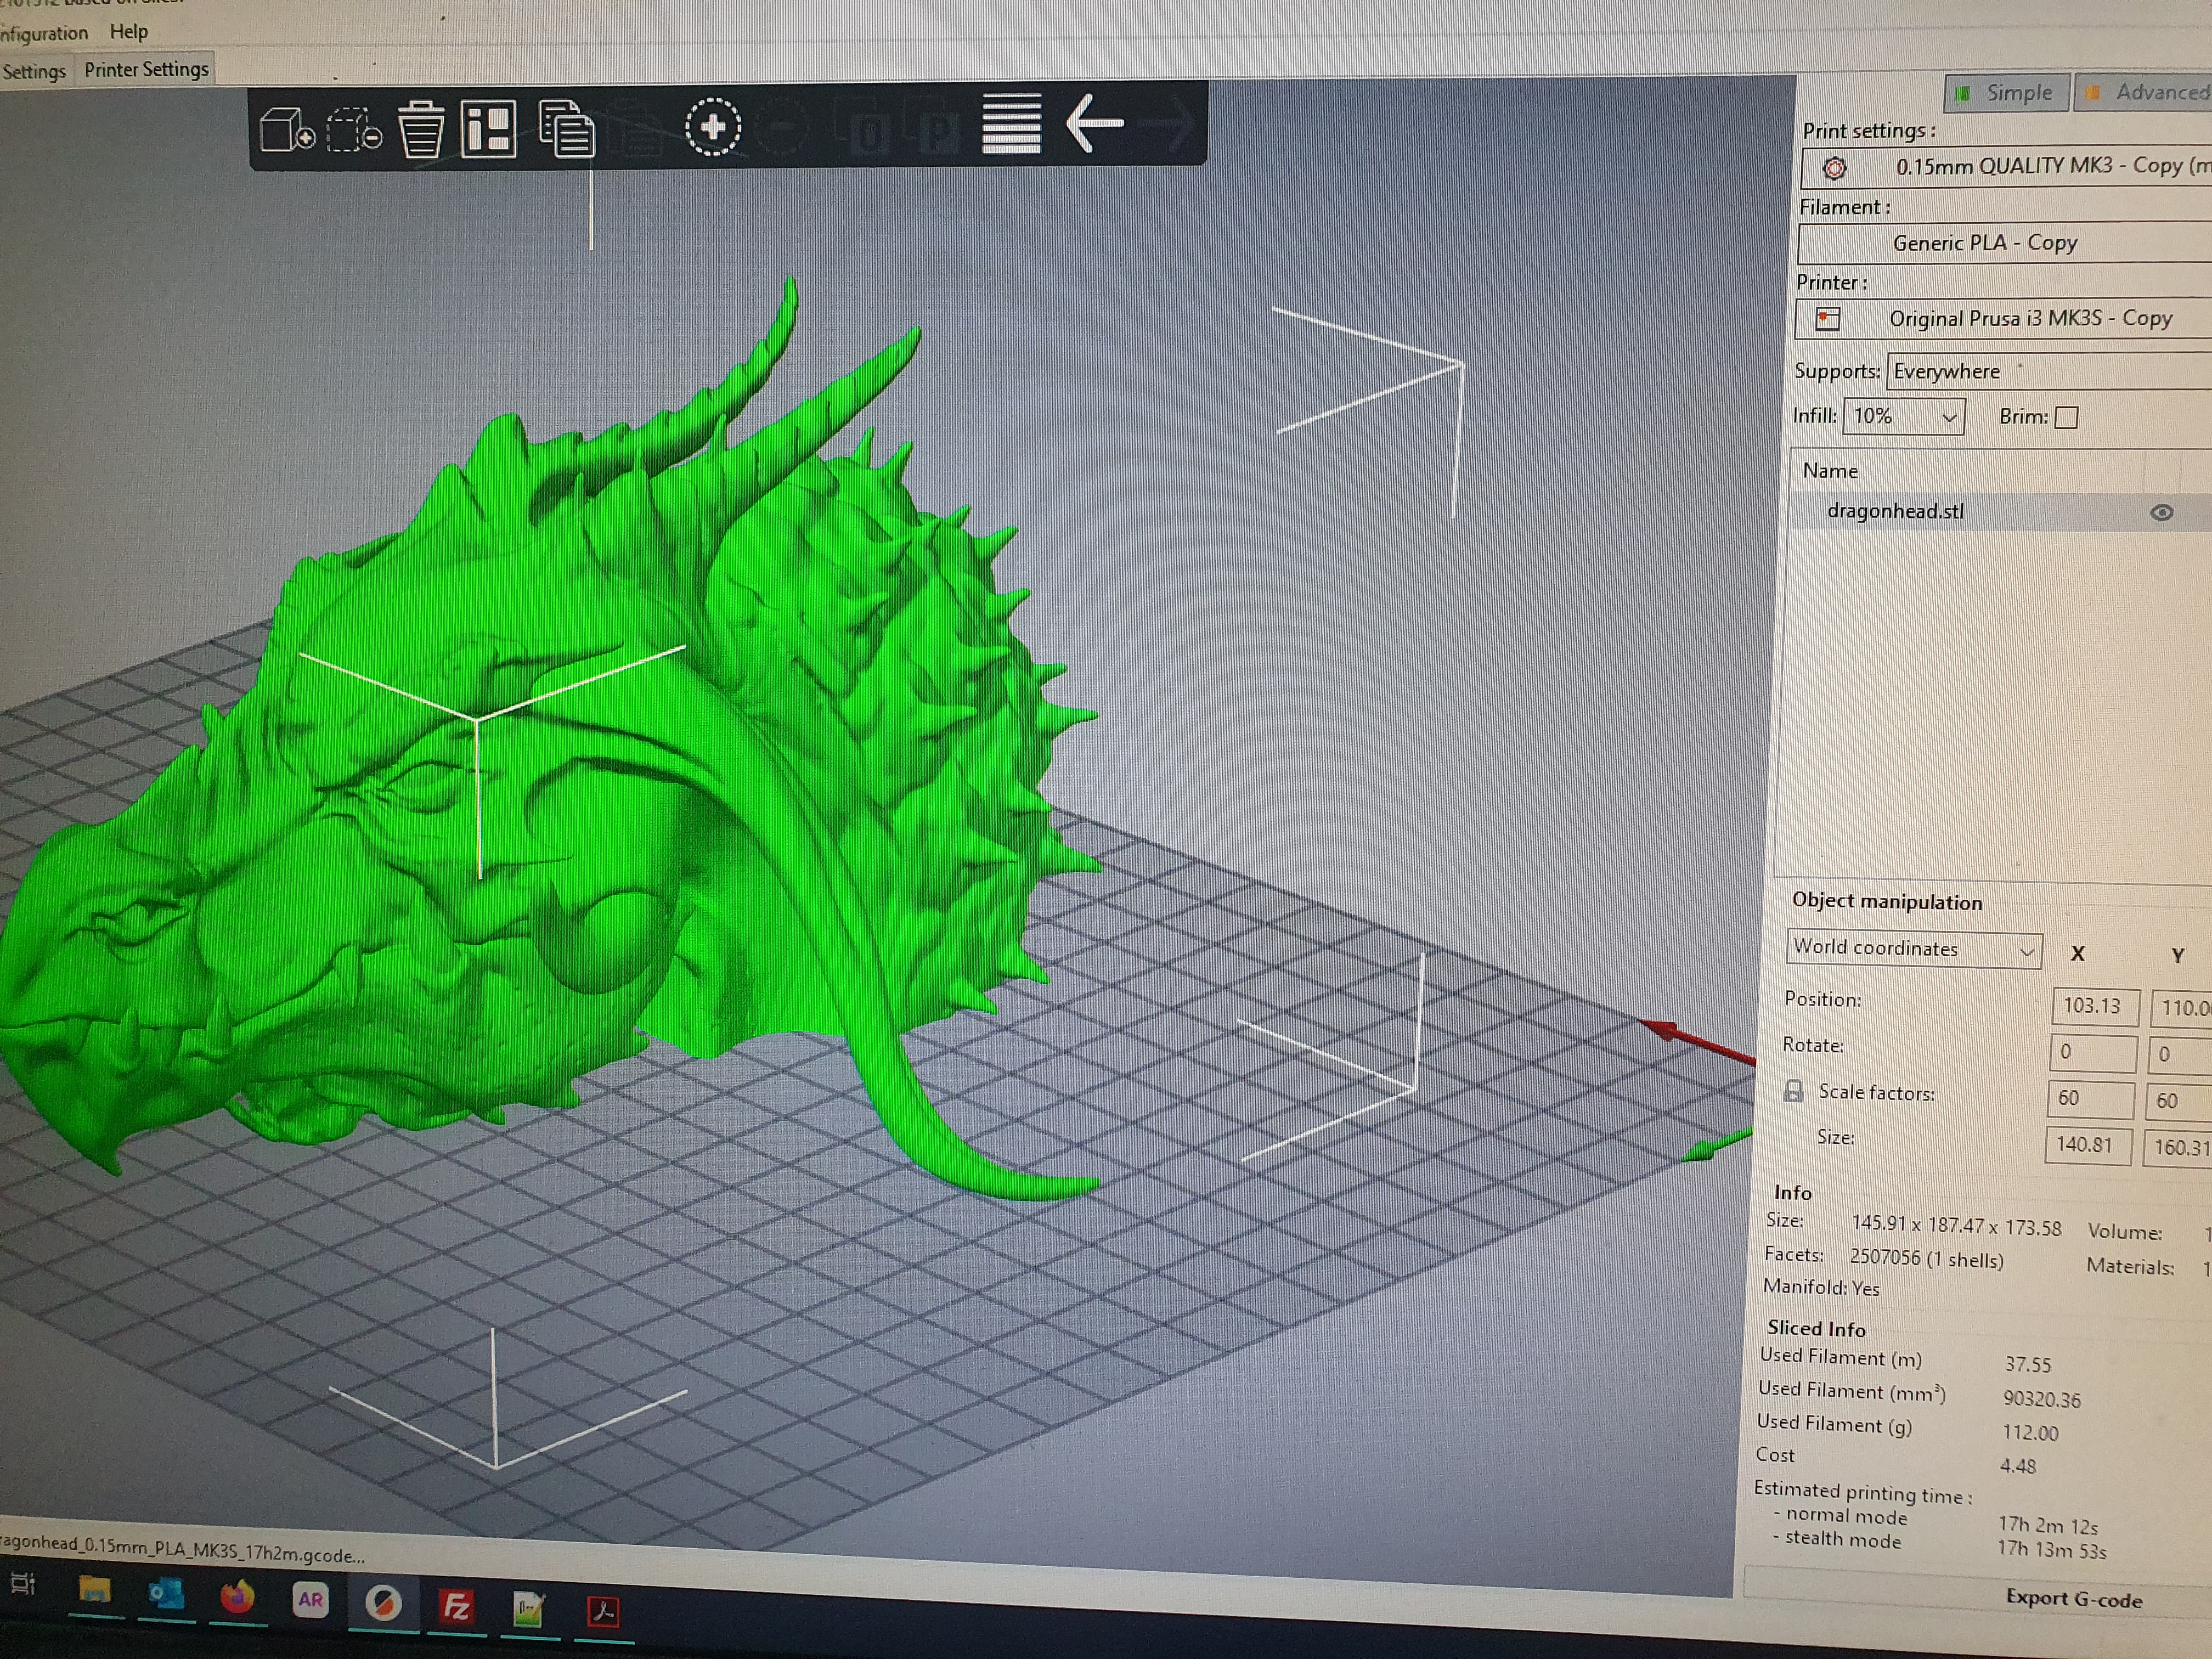
Task: Select dragonhead.stl in the object list
Action: [1895, 511]
